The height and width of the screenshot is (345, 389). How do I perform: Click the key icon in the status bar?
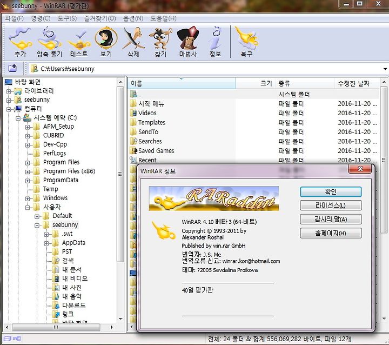point(17,339)
